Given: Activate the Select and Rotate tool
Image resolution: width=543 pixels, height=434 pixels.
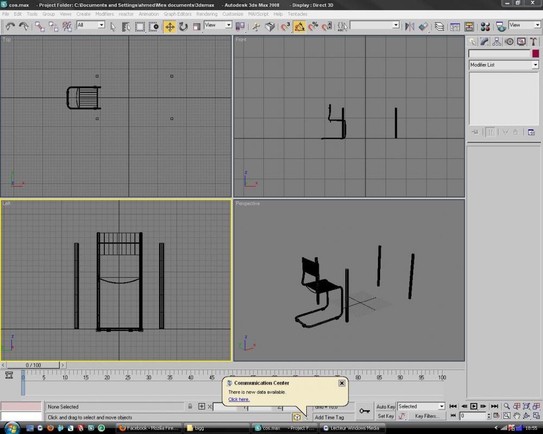Looking at the screenshot, I should point(183,27).
